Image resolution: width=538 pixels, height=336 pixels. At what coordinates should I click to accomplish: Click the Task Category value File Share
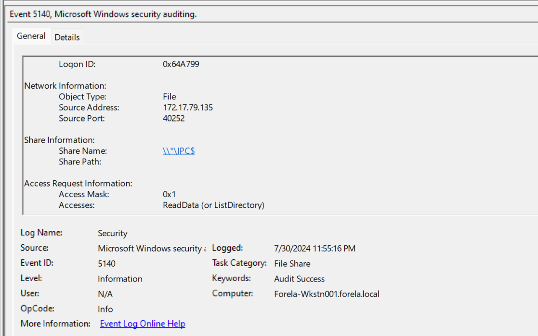pyautogui.click(x=292, y=264)
